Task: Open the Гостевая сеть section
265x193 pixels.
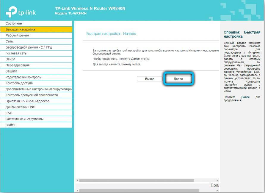Action: pyautogui.click(x=16, y=53)
